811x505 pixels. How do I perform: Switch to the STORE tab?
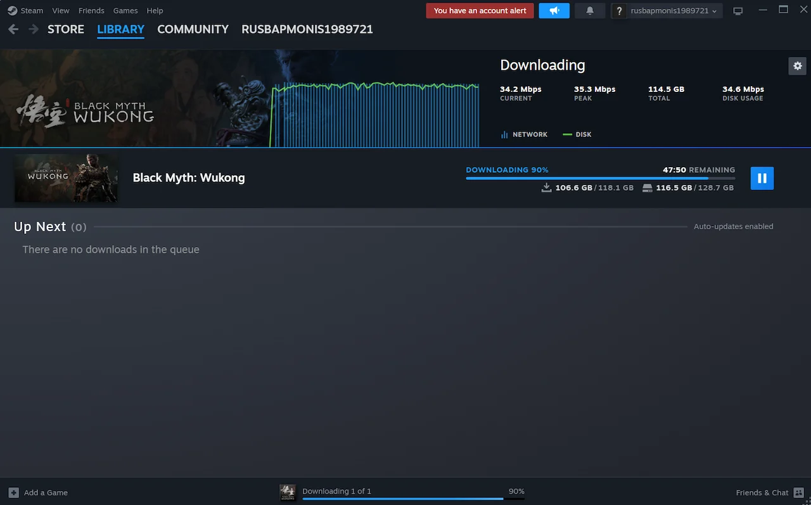click(x=66, y=29)
